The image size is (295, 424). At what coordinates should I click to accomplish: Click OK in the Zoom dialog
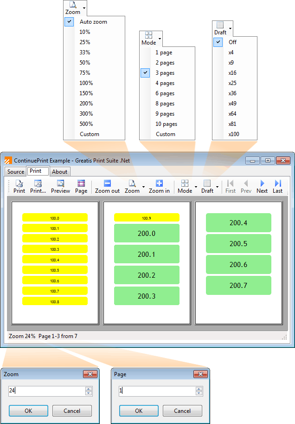click(28, 411)
